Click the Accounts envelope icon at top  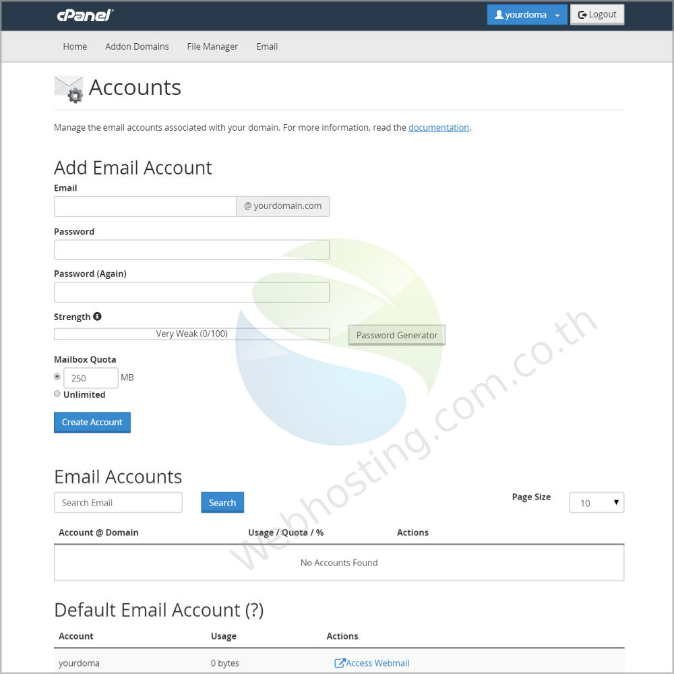pos(68,88)
